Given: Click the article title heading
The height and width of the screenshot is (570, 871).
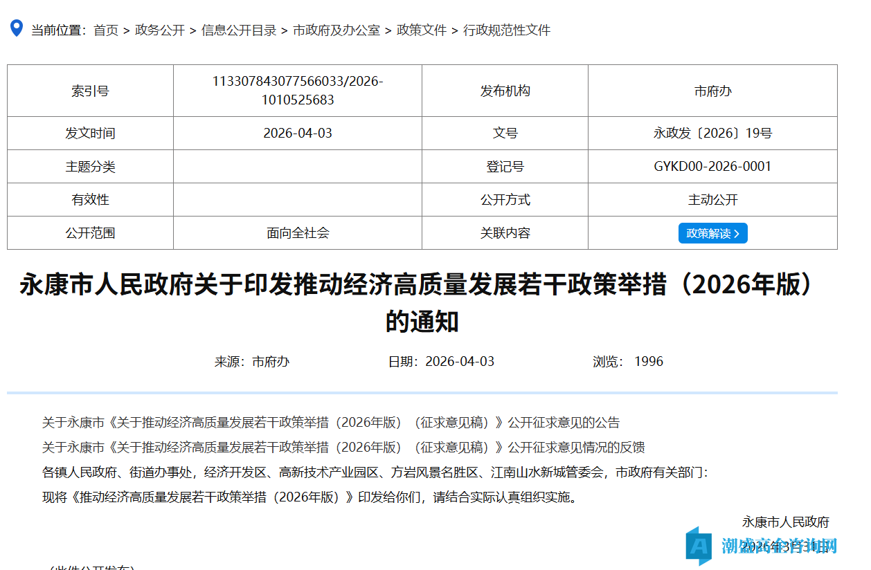Looking at the screenshot, I should click(x=422, y=303).
